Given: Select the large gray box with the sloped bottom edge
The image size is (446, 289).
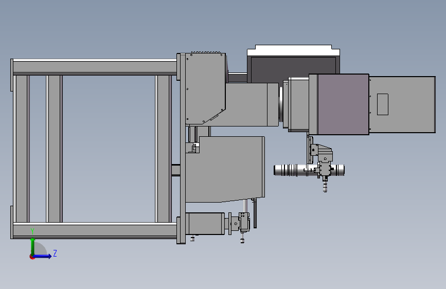Looking at the screenshot, I should [225, 169].
